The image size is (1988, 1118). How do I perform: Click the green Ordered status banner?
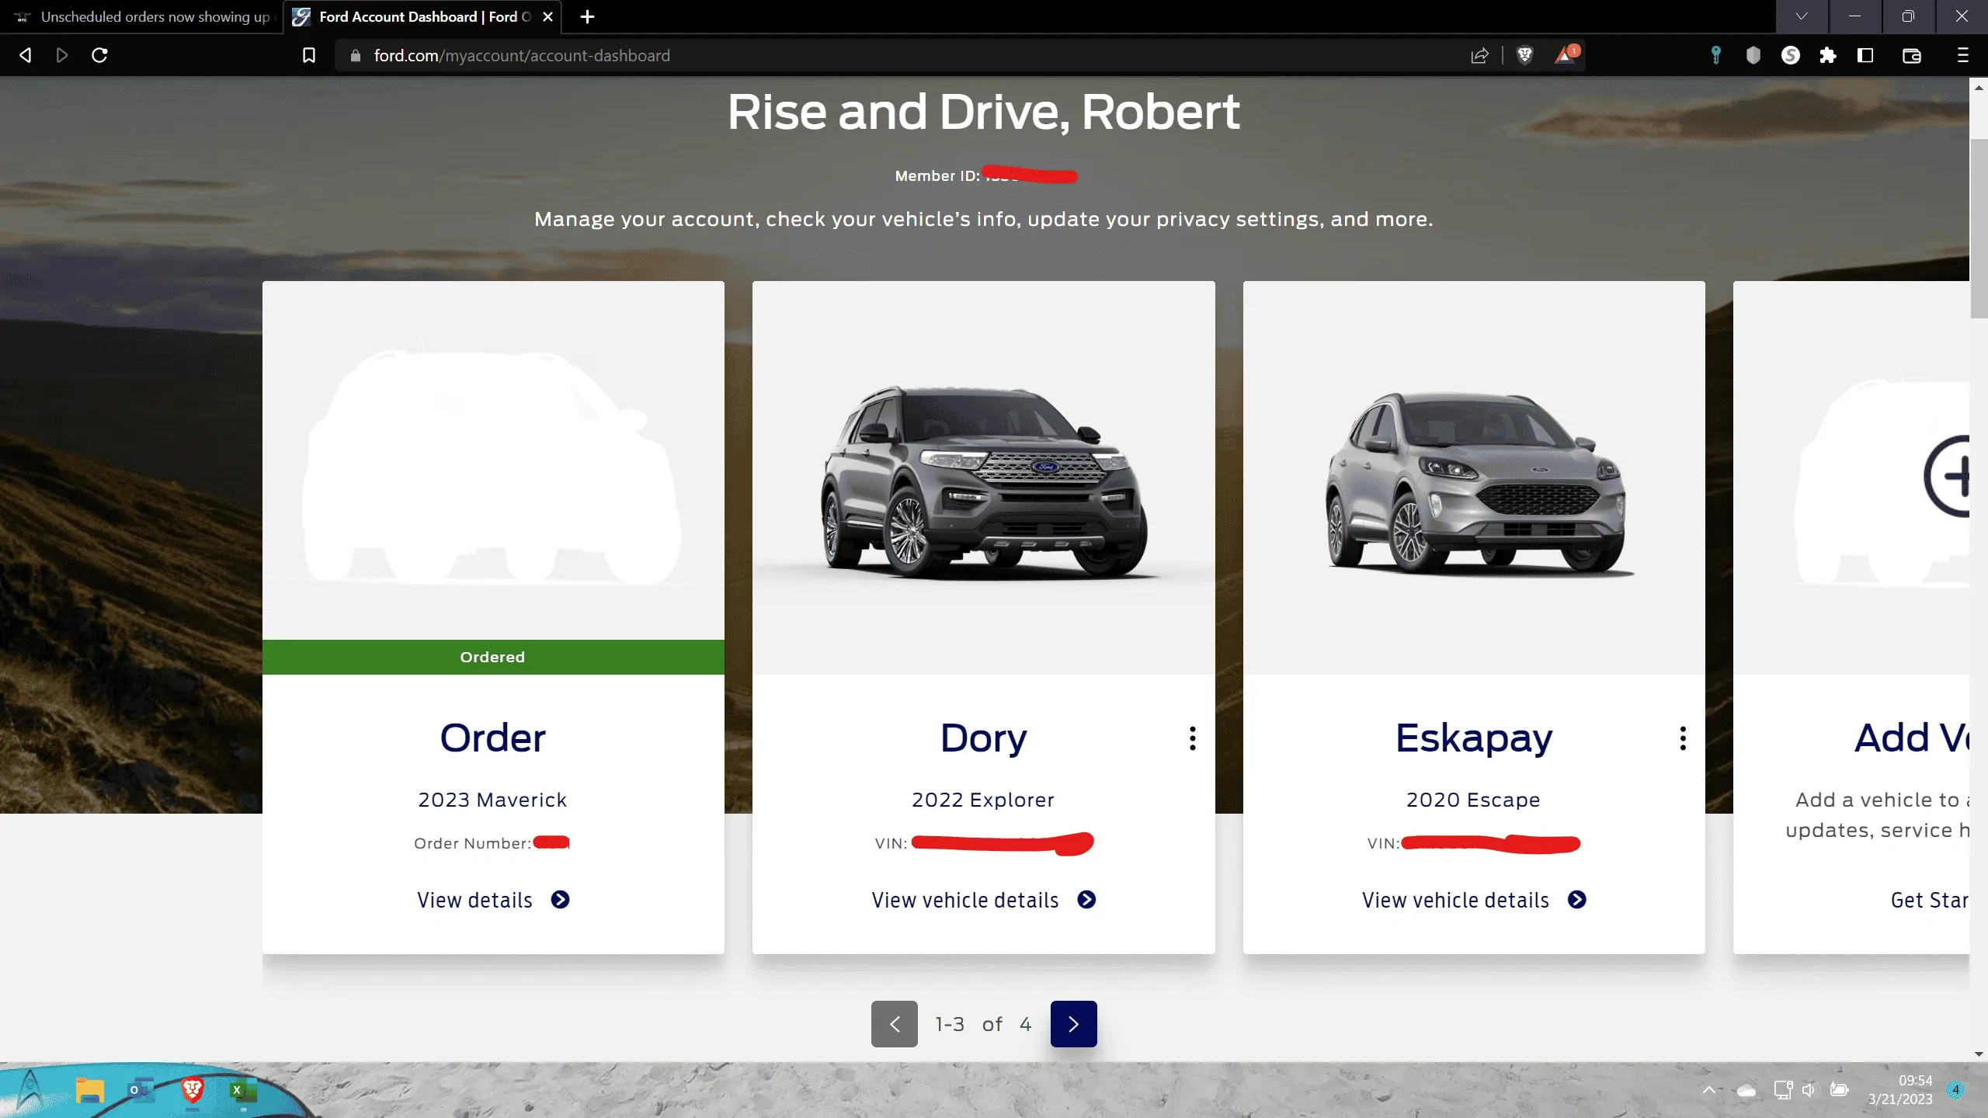[x=493, y=657]
